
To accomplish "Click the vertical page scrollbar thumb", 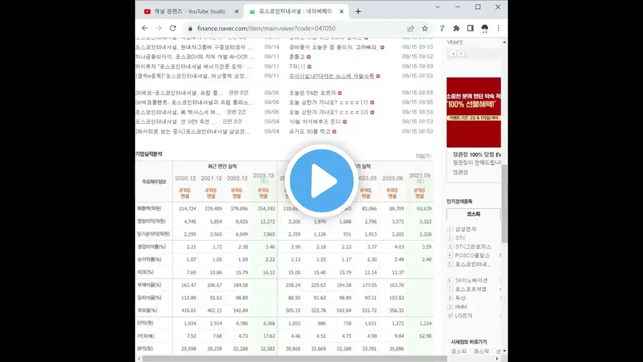I will coord(504,204).
